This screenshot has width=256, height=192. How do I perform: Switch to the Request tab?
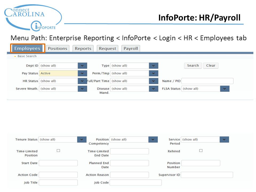(107, 49)
